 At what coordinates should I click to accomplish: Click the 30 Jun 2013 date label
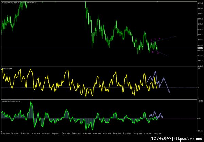click(x=96, y=134)
